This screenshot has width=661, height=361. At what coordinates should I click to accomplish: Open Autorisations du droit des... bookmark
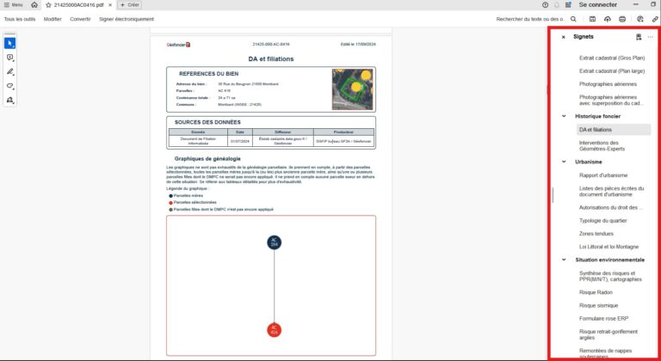pos(611,207)
